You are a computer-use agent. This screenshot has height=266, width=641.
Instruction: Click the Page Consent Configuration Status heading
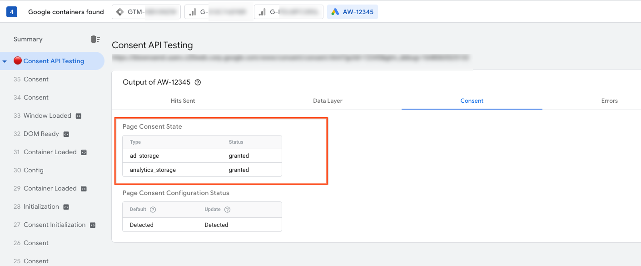[x=176, y=193]
